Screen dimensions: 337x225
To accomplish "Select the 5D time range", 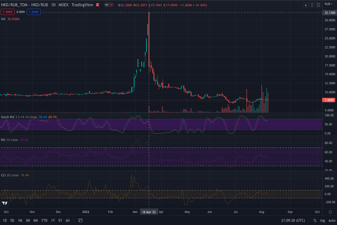I will pos(12,221).
